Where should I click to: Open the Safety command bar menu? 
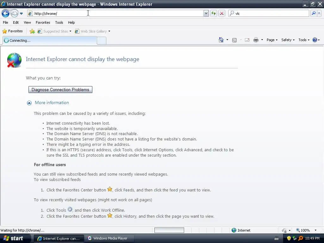[x=288, y=40]
